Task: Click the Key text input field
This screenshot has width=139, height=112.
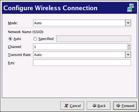Action: tap(82, 63)
